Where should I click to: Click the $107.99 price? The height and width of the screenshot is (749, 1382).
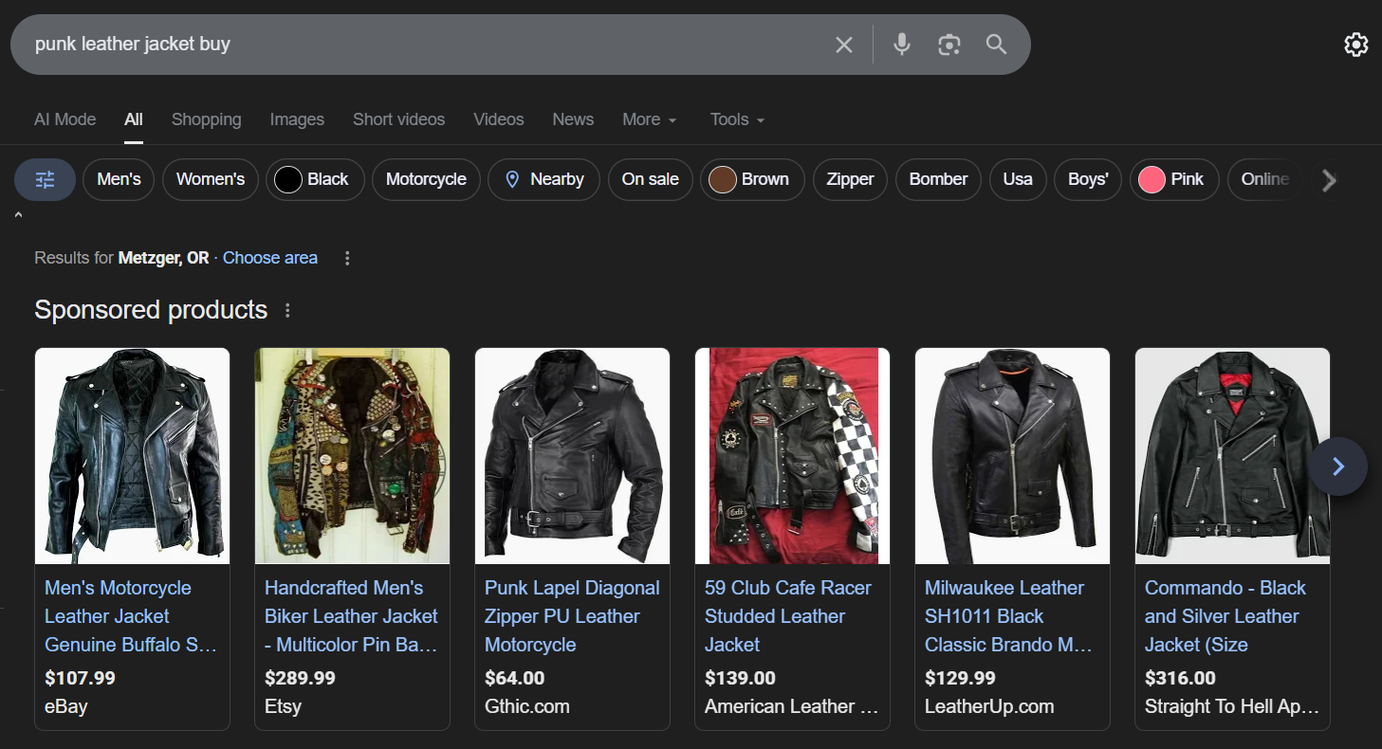(x=80, y=678)
